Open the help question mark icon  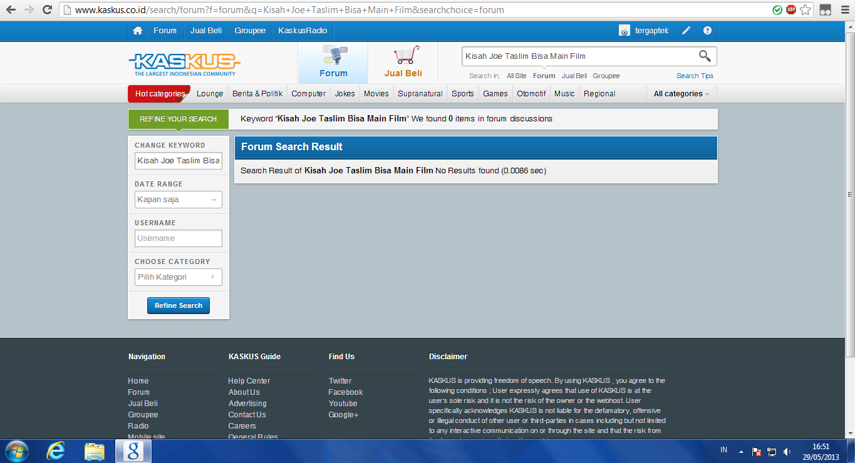(707, 31)
